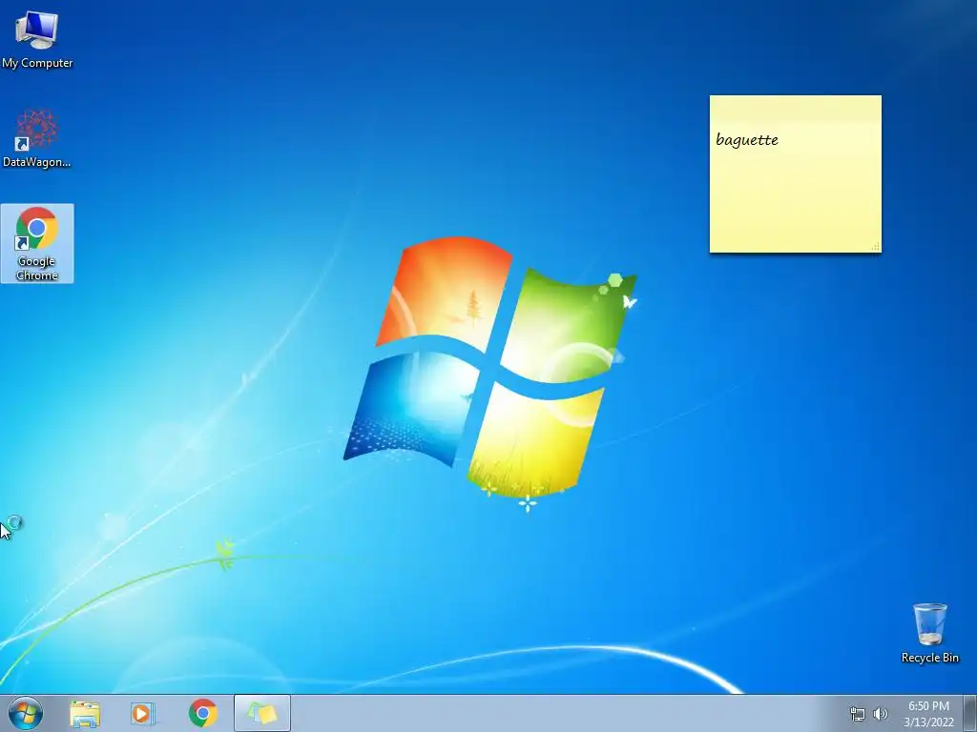Image resolution: width=977 pixels, height=732 pixels.
Task: Select the Google Chrome desktop shortcut
Action: [37, 243]
